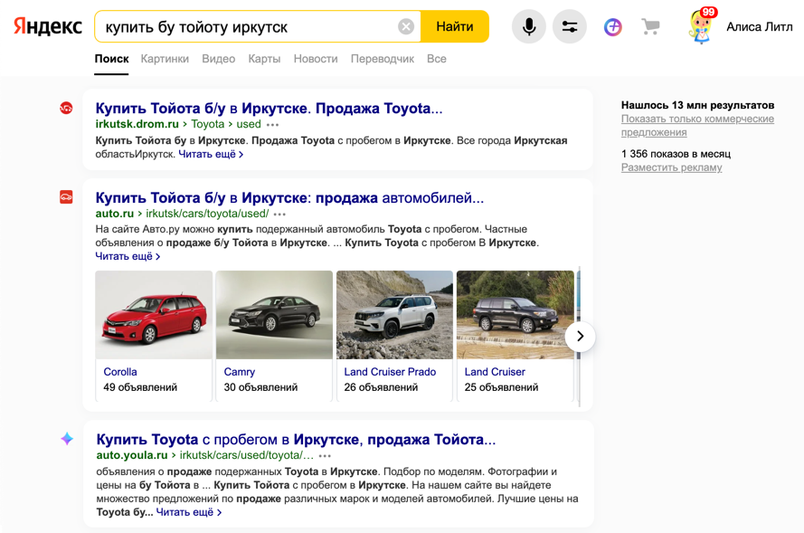Click the drom.ru favicon beside first result

pos(66,109)
